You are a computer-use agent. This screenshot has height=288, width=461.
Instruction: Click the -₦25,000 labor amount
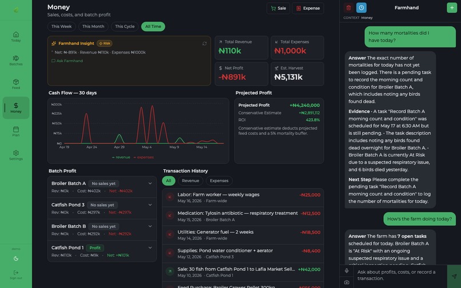[x=309, y=195]
